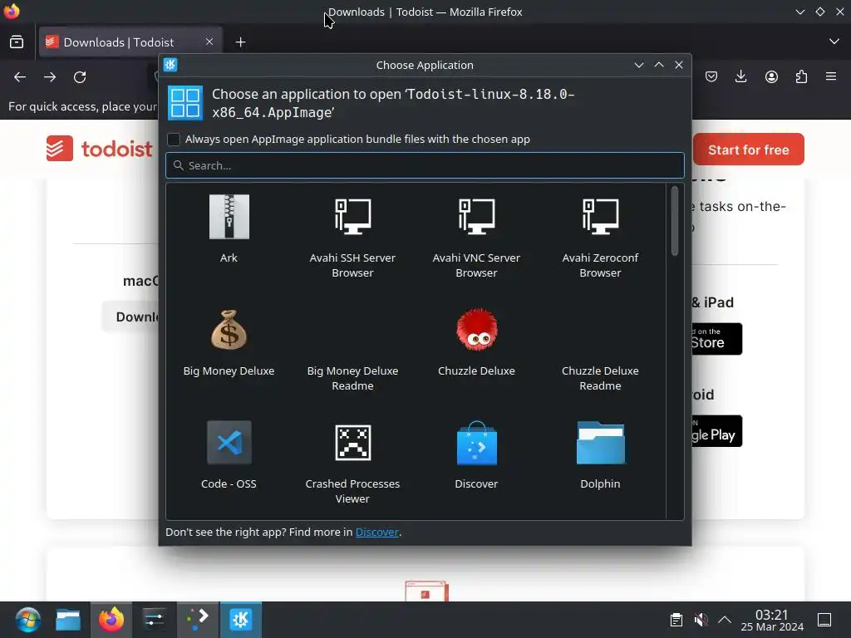Choose Discover shopping bag icon
Screen dimensions: 851x638
[476, 443]
